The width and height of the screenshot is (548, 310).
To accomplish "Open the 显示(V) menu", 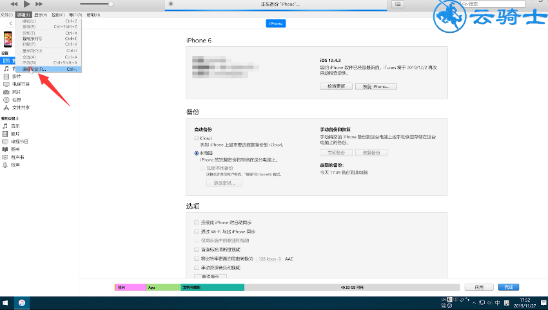I will pyautogui.click(x=41, y=15).
